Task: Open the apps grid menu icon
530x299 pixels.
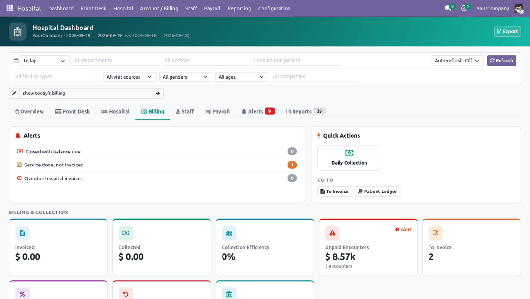Action: pyautogui.click(x=10, y=8)
